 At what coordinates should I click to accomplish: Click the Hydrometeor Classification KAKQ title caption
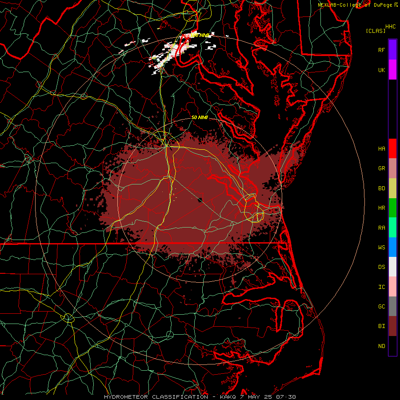[200, 397]
